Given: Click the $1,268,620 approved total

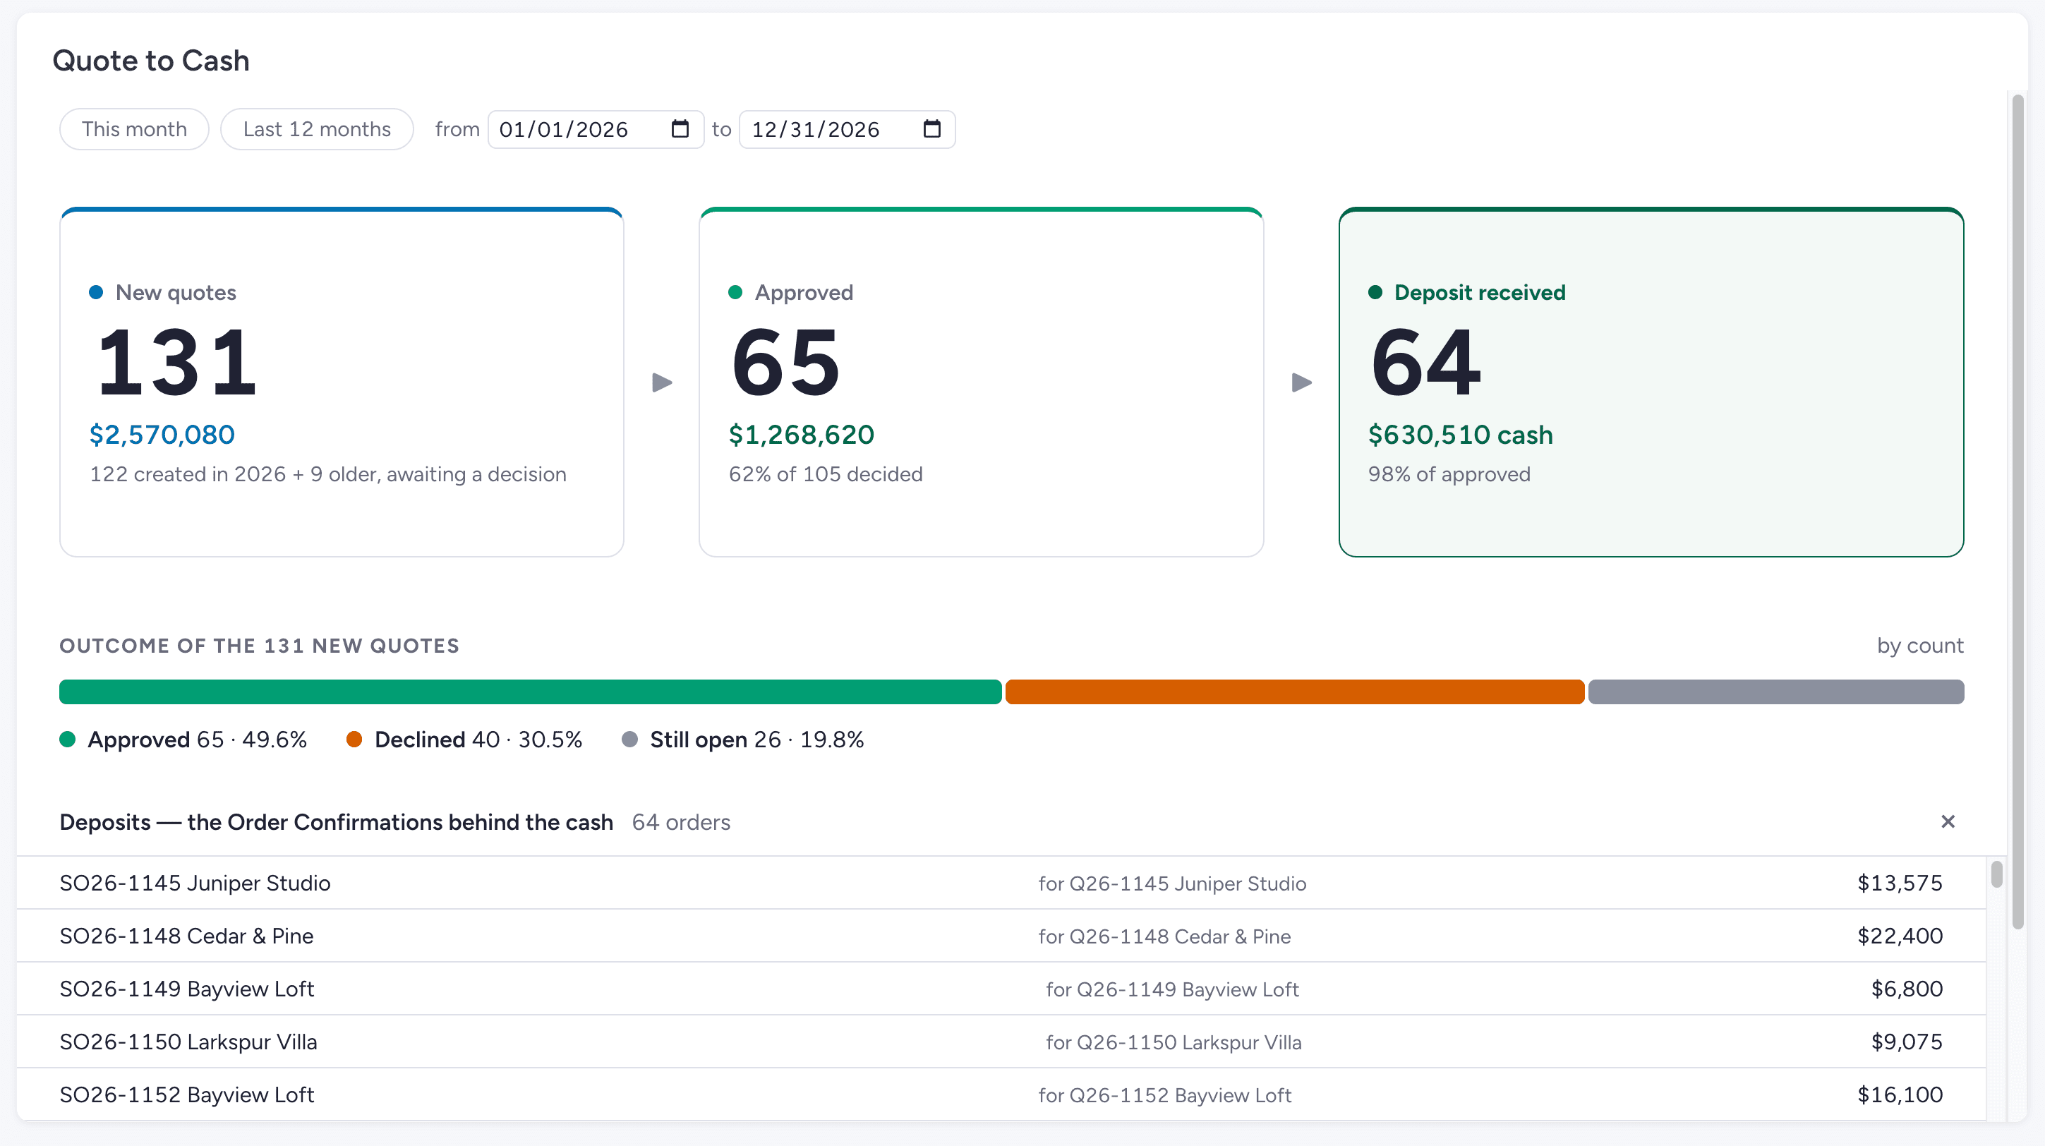Looking at the screenshot, I should 801,434.
